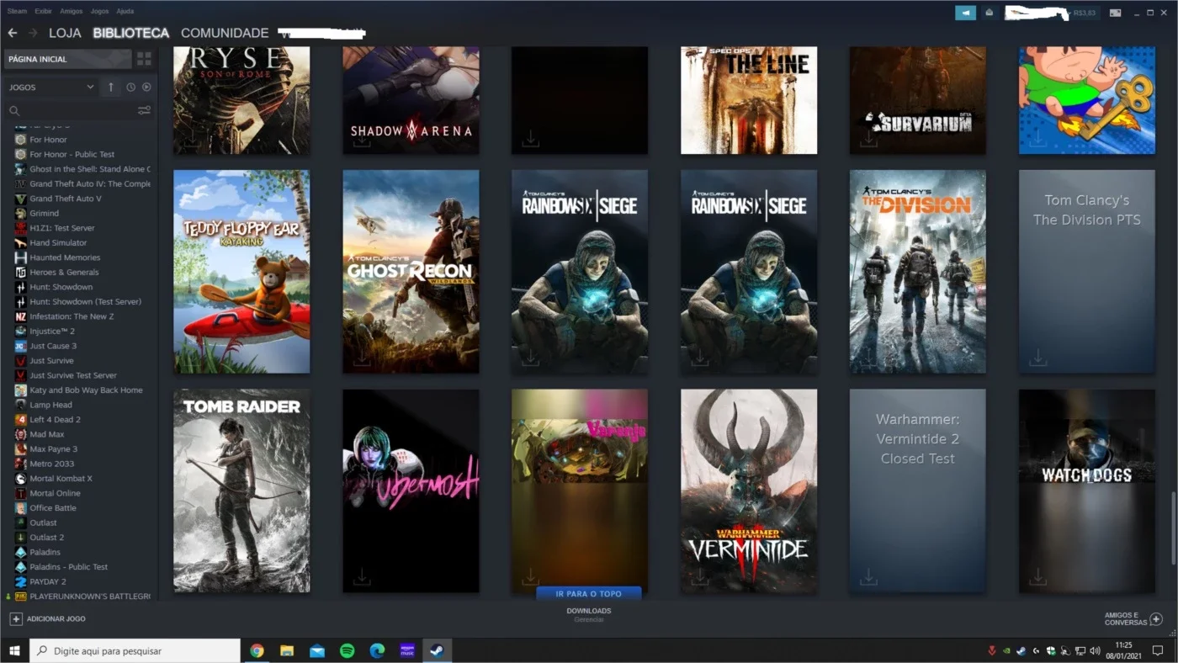This screenshot has width=1178, height=663.
Task: Open the inbox envelope notifications icon
Action: click(x=990, y=13)
